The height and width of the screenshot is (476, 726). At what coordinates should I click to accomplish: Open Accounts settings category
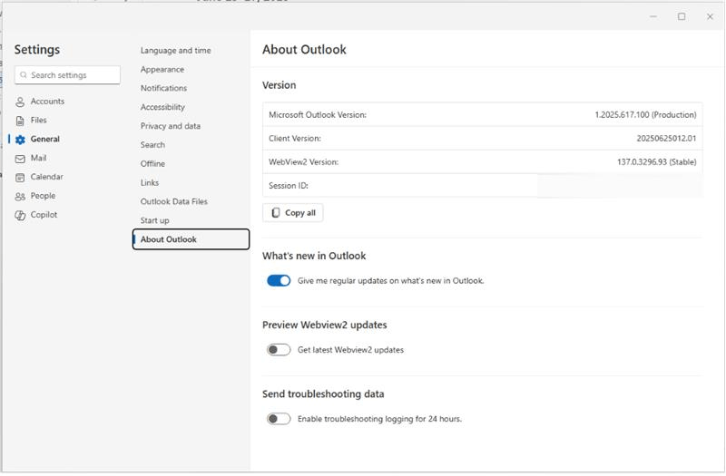point(47,102)
